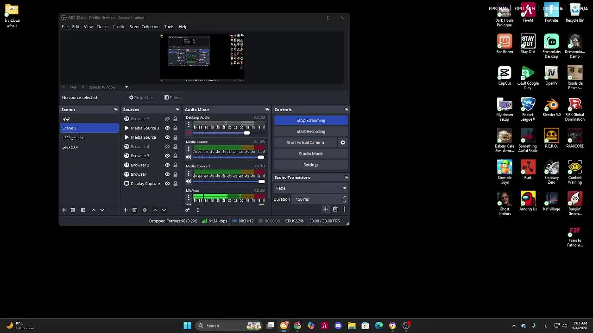Click the Stop Streaming button
593x333 pixels.
[311, 120]
